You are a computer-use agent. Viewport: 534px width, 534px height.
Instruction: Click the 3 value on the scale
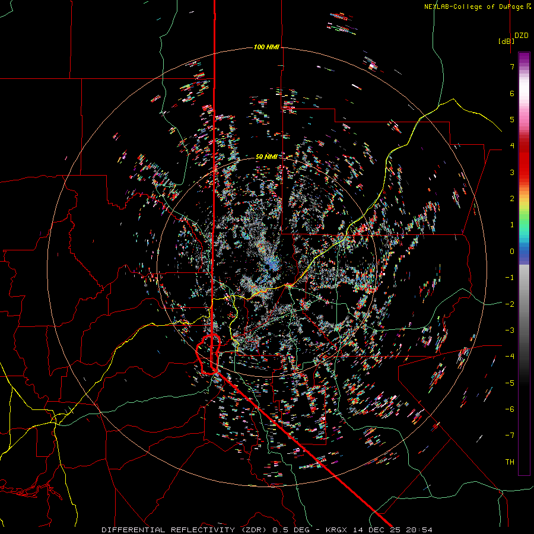point(512,172)
